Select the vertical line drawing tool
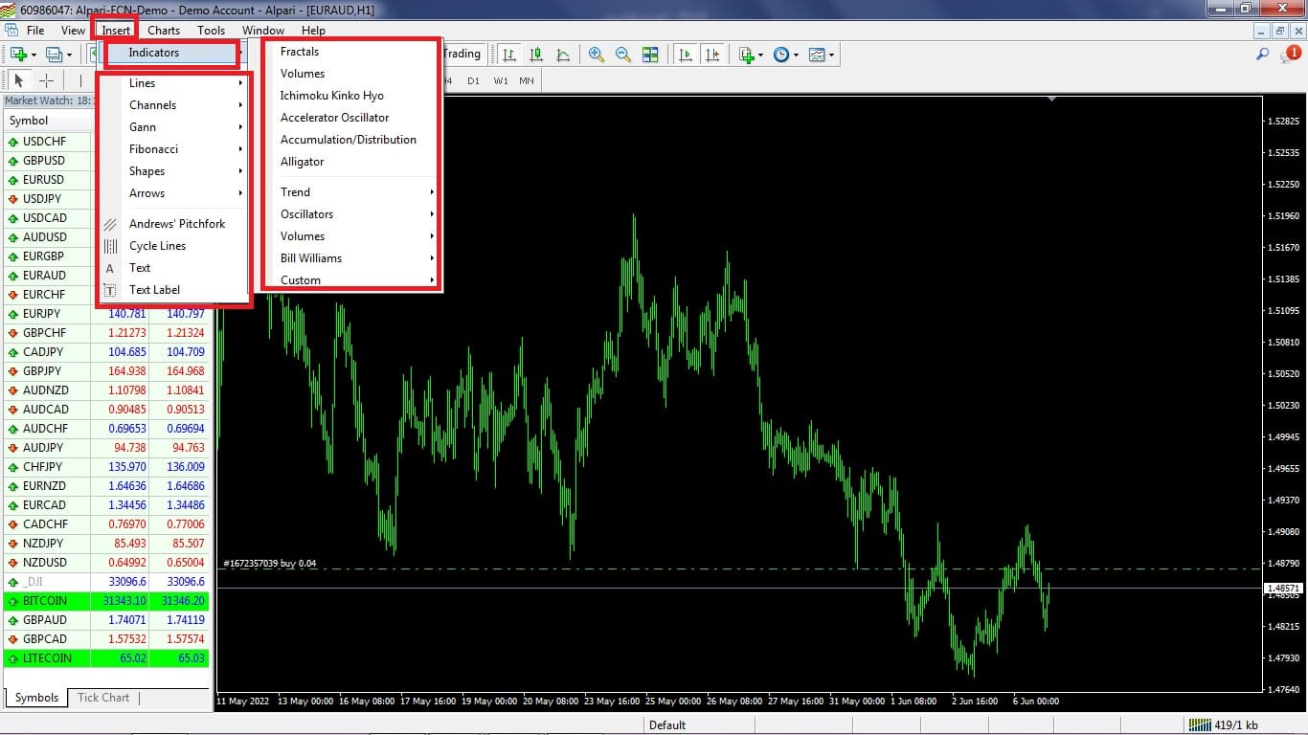 pyautogui.click(x=80, y=80)
